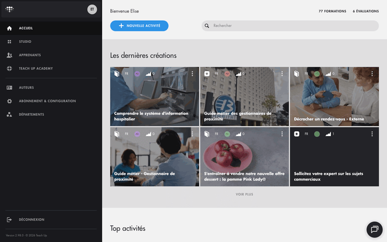Open options menu for Guide métier - Gestionnaire de proximité
The width and height of the screenshot is (387, 242).
pos(192,134)
